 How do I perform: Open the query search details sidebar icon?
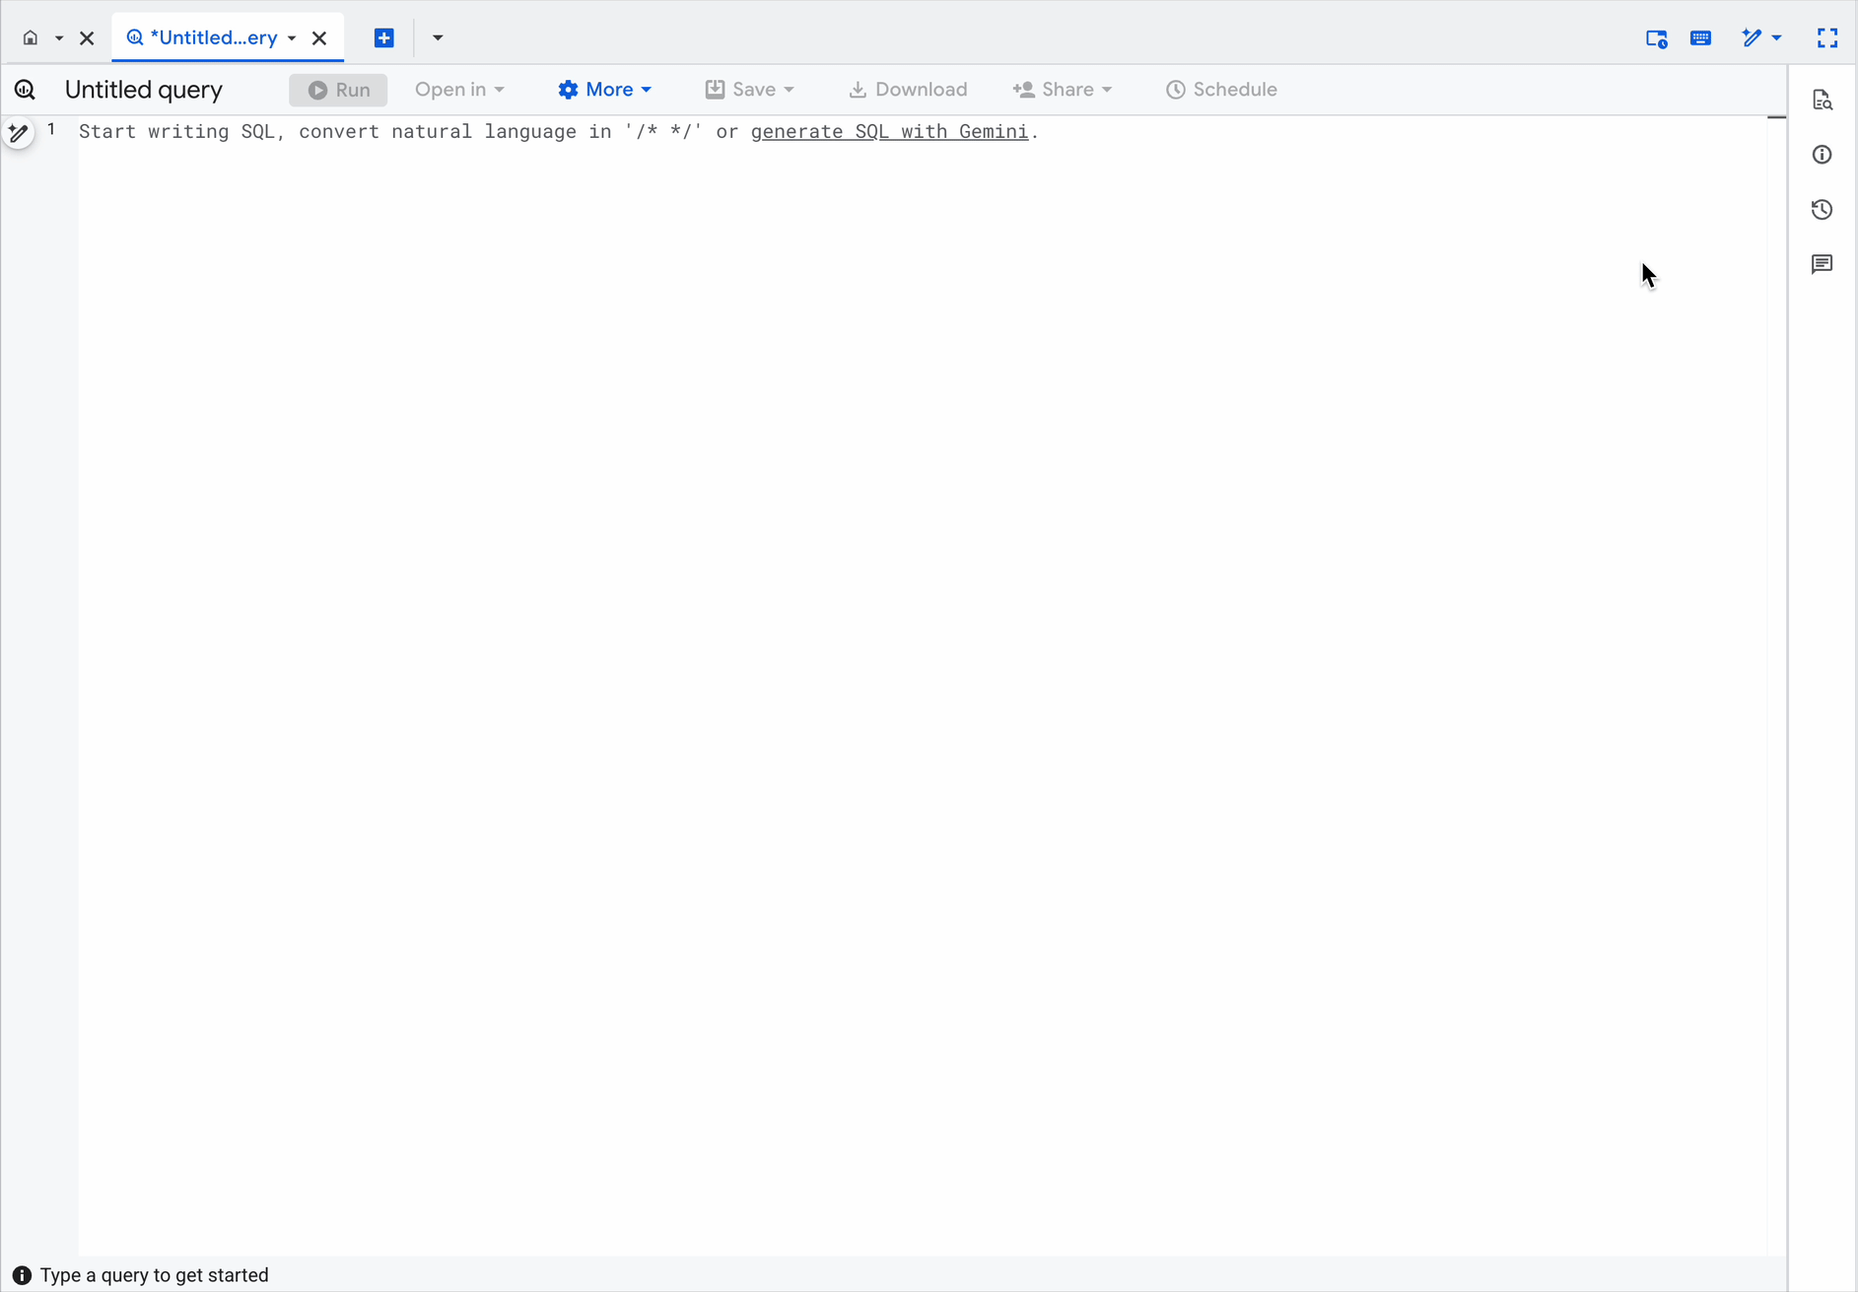(1822, 101)
